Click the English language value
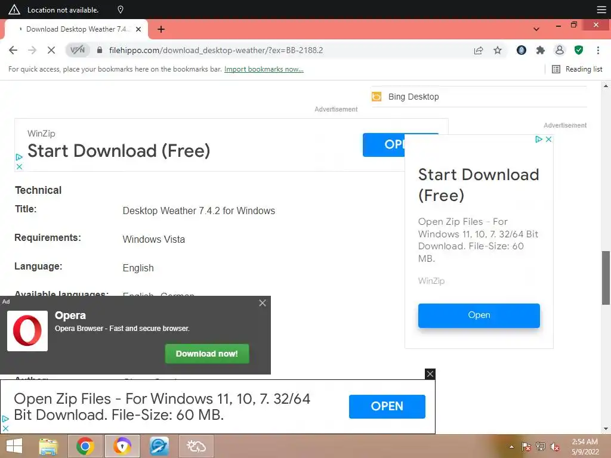Viewport: 611px width, 458px height. (x=138, y=268)
